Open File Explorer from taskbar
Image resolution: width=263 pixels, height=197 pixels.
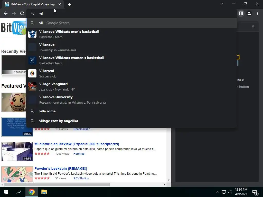44,192
